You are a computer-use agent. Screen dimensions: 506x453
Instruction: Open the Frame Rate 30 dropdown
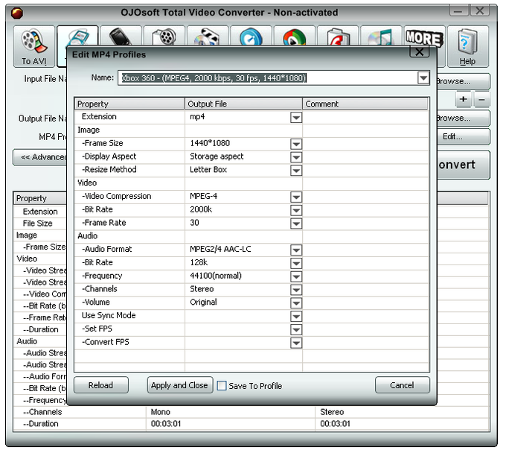pos(296,223)
